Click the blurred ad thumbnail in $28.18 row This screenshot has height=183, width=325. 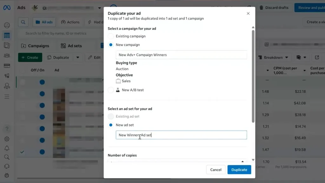pos(59,117)
